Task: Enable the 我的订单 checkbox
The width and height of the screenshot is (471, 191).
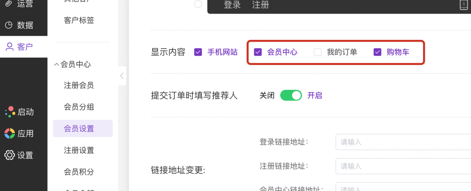Action: (318, 52)
